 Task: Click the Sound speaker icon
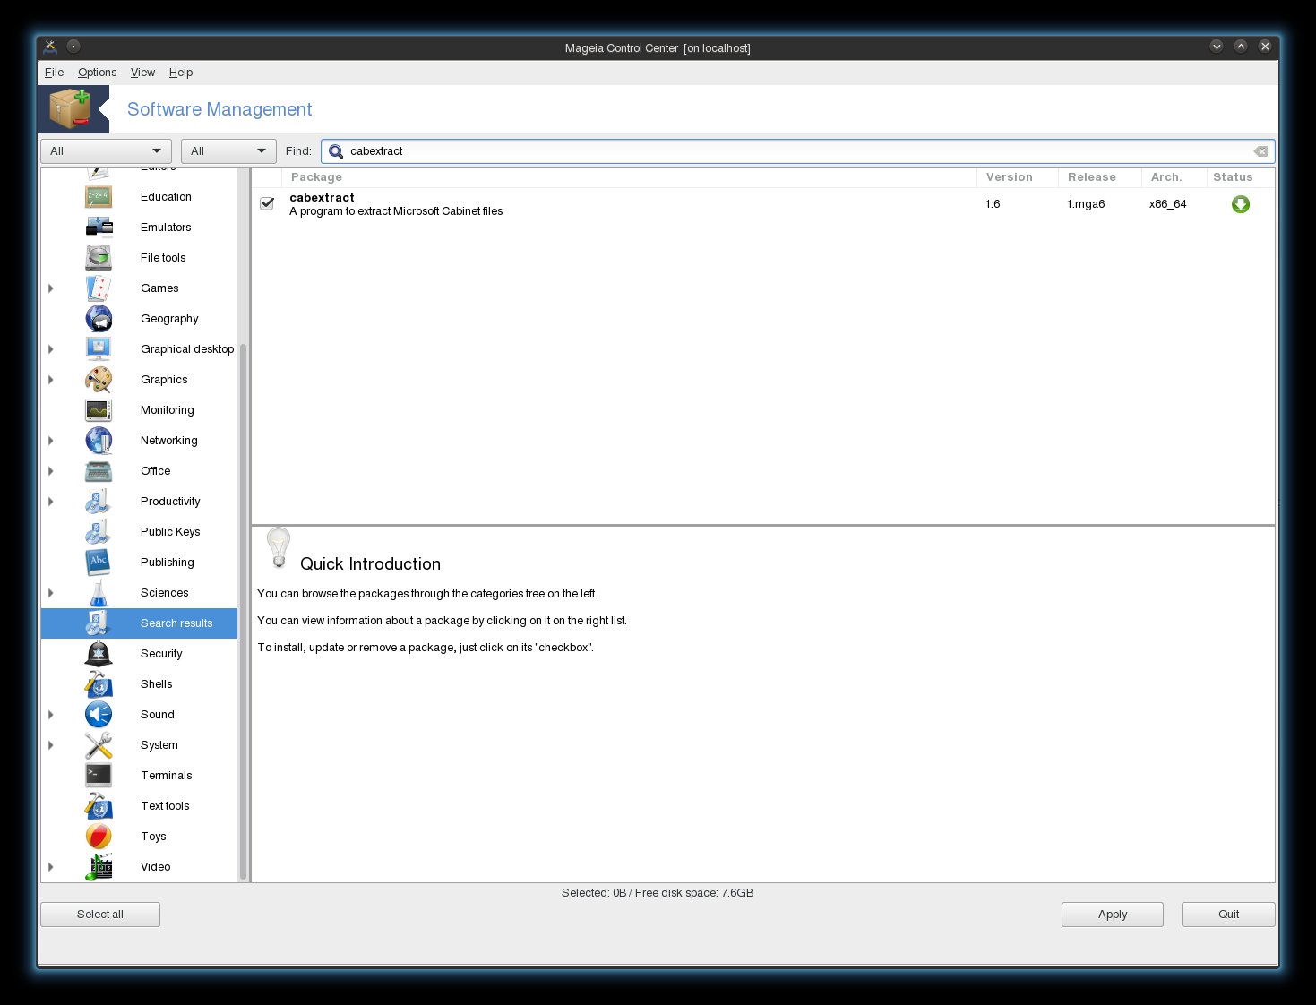click(x=99, y=715)
